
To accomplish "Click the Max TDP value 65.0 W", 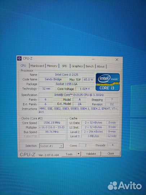I will click(x=88, y=79).
